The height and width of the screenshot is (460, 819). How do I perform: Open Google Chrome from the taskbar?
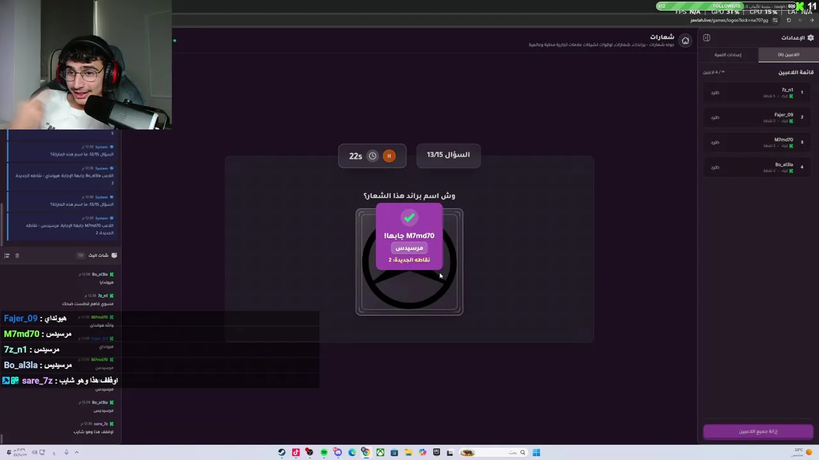[x=366, y=452]
